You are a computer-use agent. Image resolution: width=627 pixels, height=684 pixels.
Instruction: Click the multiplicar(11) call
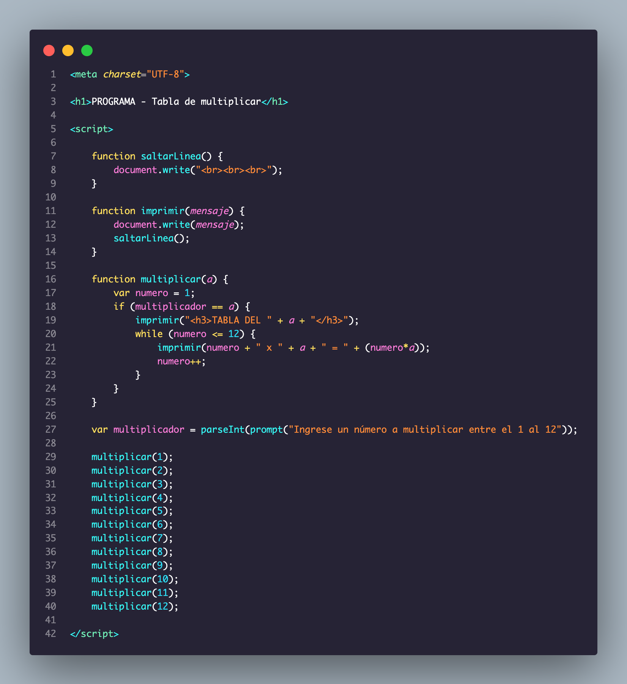(x=135, y=593)
